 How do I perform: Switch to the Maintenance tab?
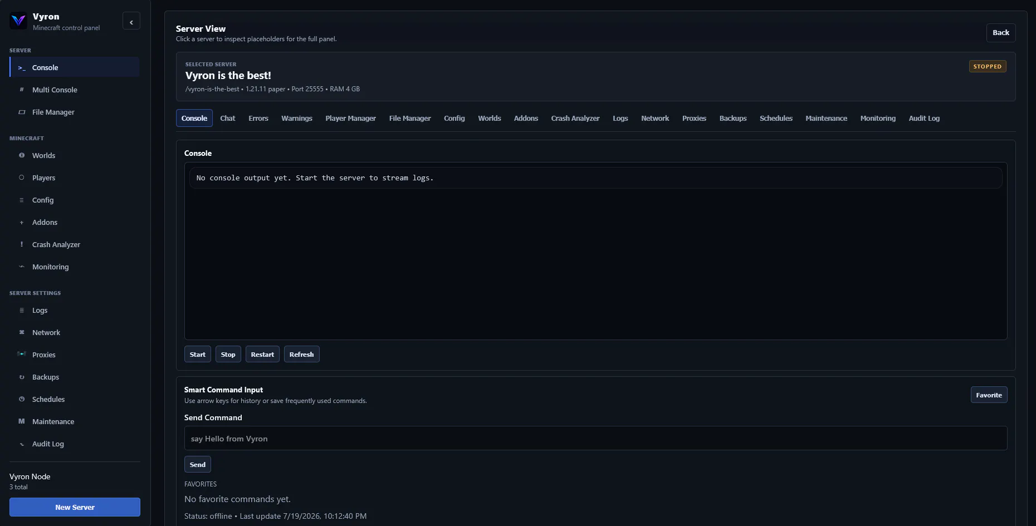(827, 118)
